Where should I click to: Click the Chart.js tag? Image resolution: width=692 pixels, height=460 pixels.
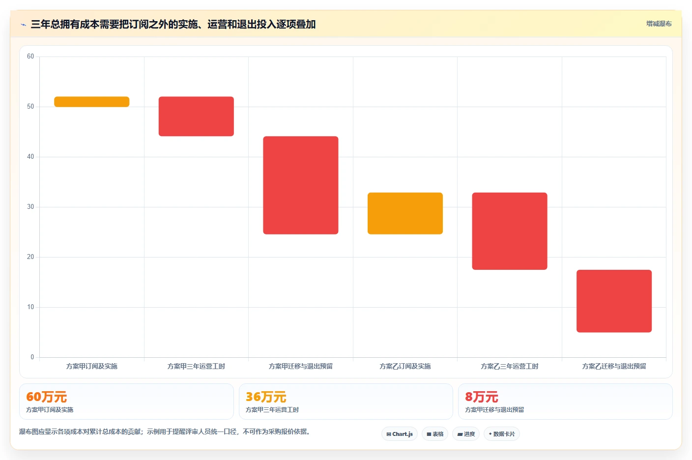pos(400,434)
